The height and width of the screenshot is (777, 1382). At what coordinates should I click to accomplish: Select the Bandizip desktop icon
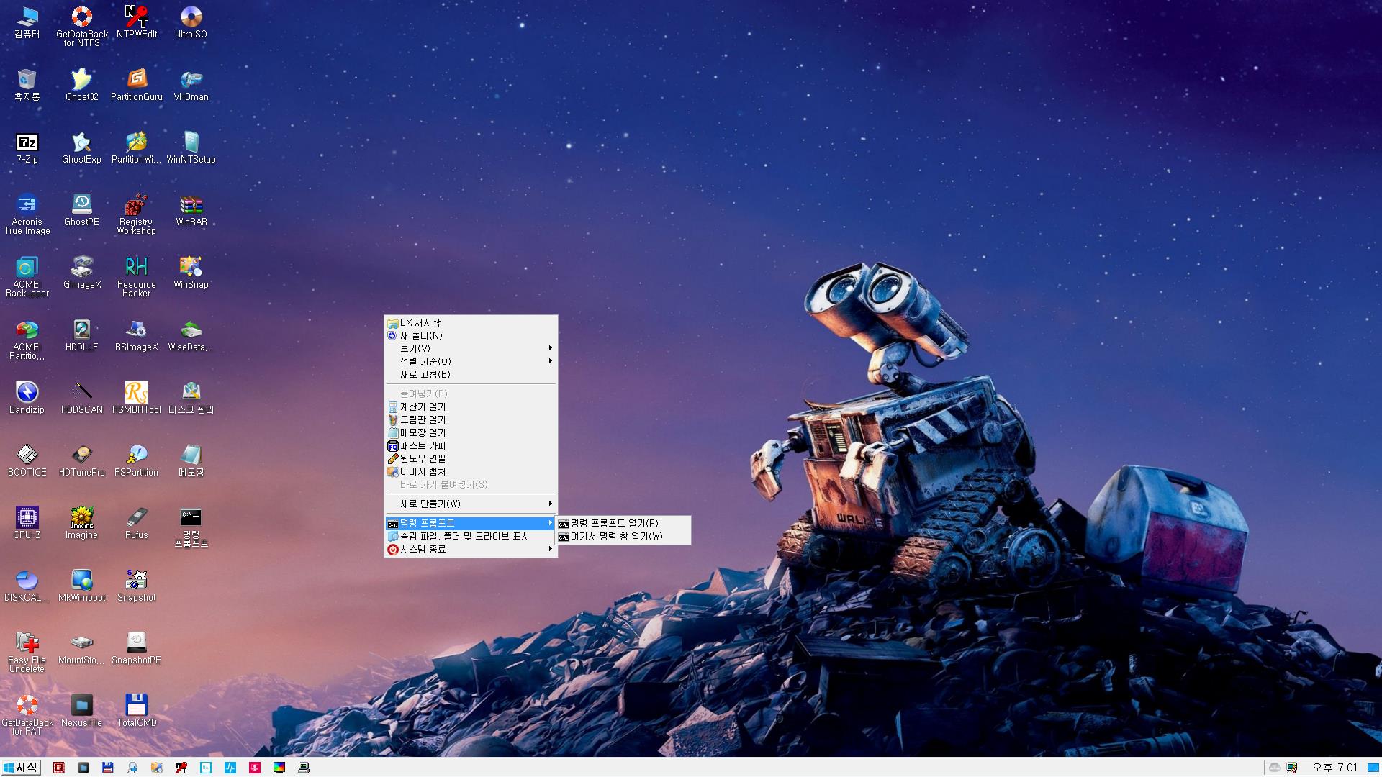[x=27, y=397]
